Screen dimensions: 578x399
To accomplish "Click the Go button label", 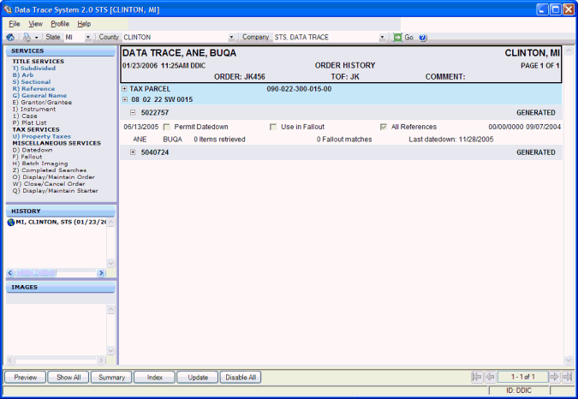I will [408, 37].
